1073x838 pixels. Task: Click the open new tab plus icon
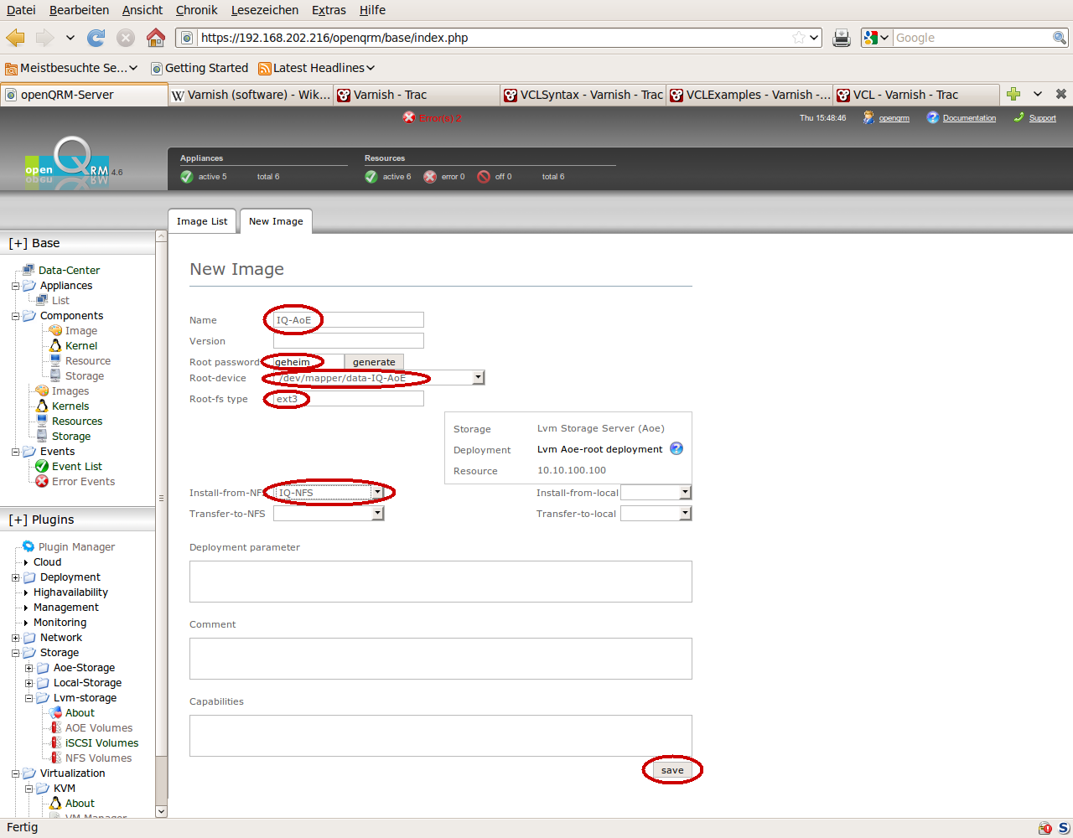(x=1013, y=94)
